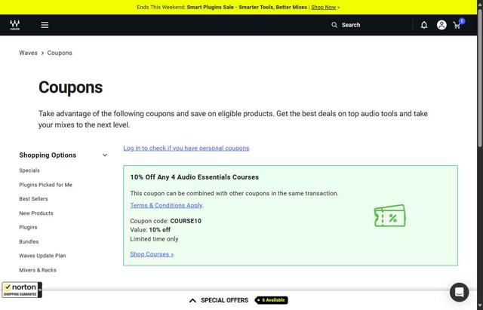Viewport: 483px width, 310px height.
Task: Click the 10% Off Any 4 Audio Essentials Courses title
Action: [195, 177]
